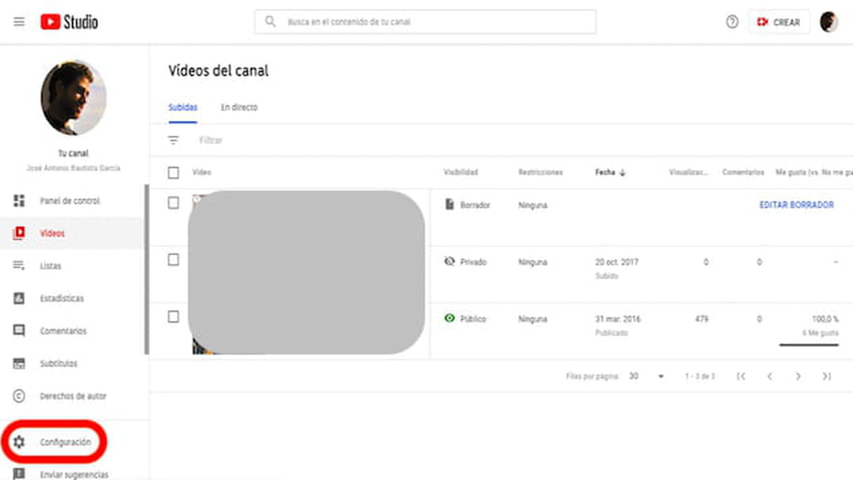Stay on the Subidas tab

183,107
